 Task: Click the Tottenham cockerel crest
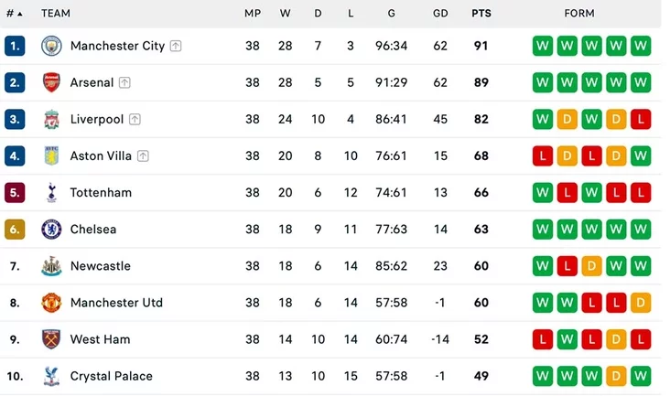coord(51,192)
